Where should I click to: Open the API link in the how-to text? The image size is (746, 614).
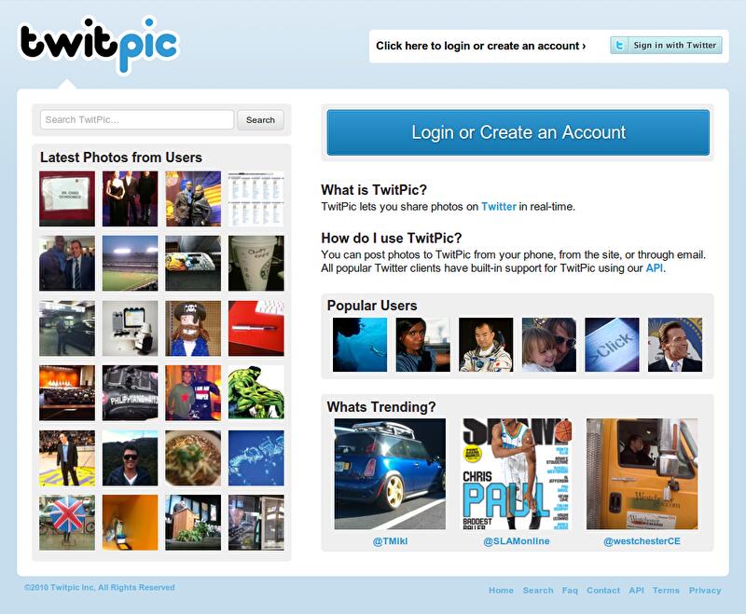[655, 268]
